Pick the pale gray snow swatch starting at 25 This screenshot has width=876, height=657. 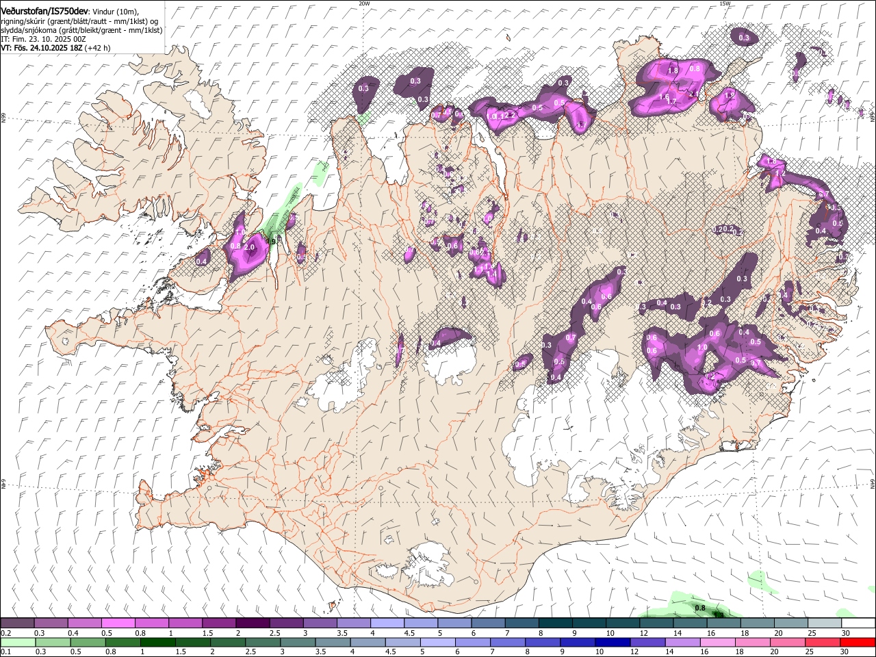823,623
